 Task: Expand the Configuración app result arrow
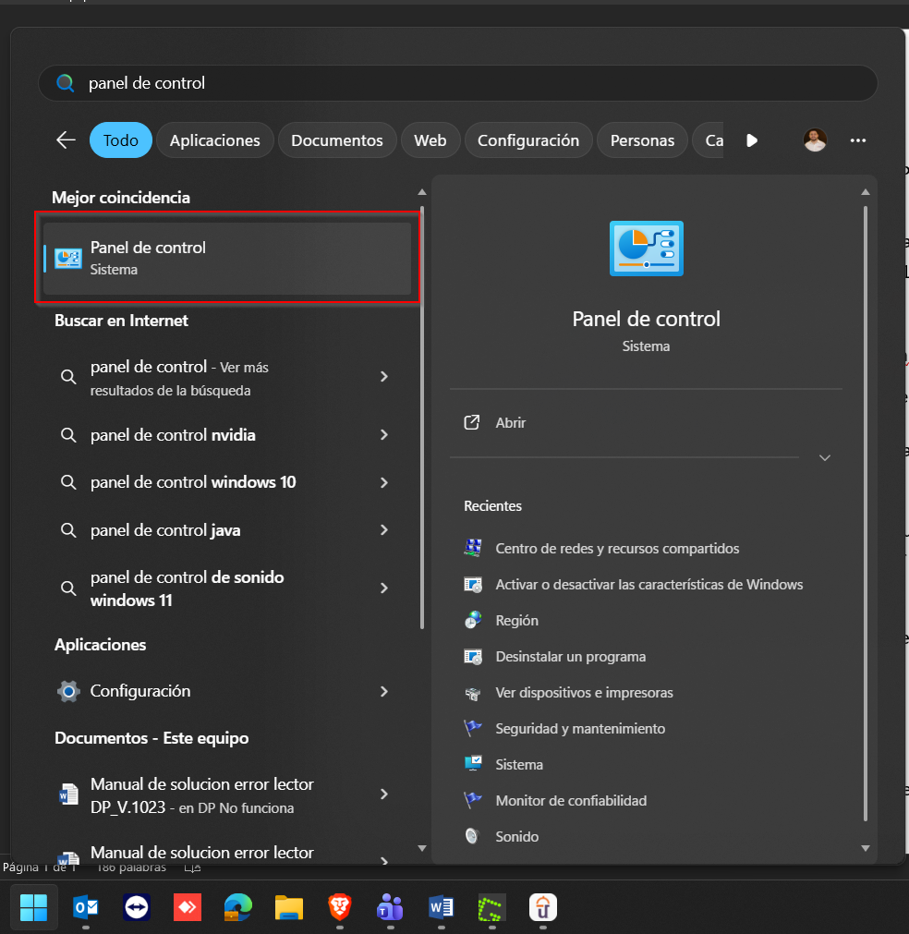coord(384,692)
